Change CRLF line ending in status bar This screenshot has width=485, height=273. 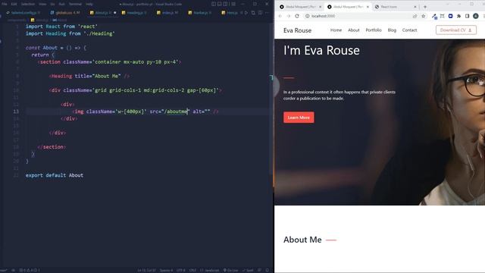tap(192, 270)
